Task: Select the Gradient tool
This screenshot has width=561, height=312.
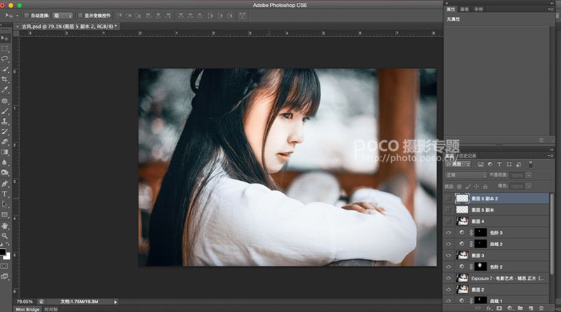Action: pyautogui.click(x=5, y=152)
